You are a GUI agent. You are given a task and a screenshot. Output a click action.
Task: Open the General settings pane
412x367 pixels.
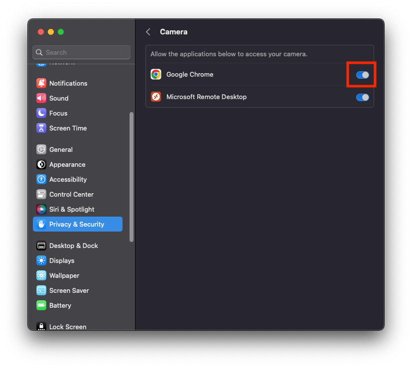click(x=61, y=149)
